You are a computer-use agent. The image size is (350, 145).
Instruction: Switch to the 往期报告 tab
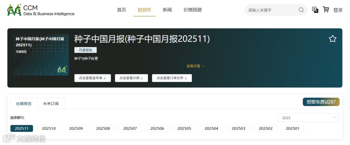point(24,103)
